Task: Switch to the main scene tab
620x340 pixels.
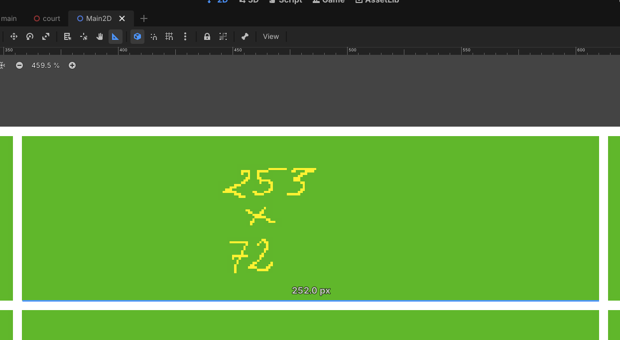Action: click(x=8, y=18)
